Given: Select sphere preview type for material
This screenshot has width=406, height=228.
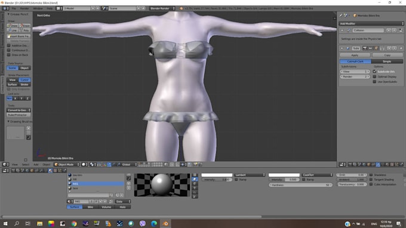Looking at the screenshot, I should [x=195, y=179].
